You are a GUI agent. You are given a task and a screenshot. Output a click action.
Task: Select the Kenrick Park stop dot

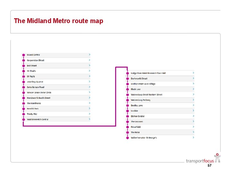click(x=23, y=109)
